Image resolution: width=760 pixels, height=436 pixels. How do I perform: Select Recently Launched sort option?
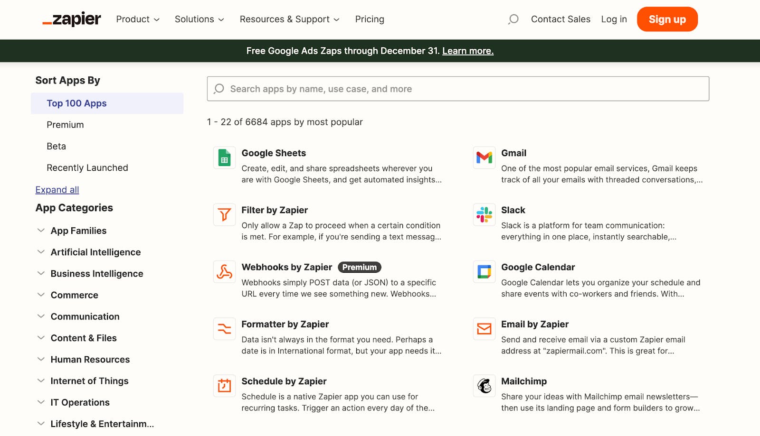[x=87, y=167]
